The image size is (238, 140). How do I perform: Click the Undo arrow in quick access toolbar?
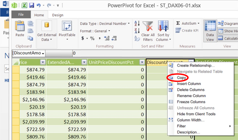click(x=38, y=6)
